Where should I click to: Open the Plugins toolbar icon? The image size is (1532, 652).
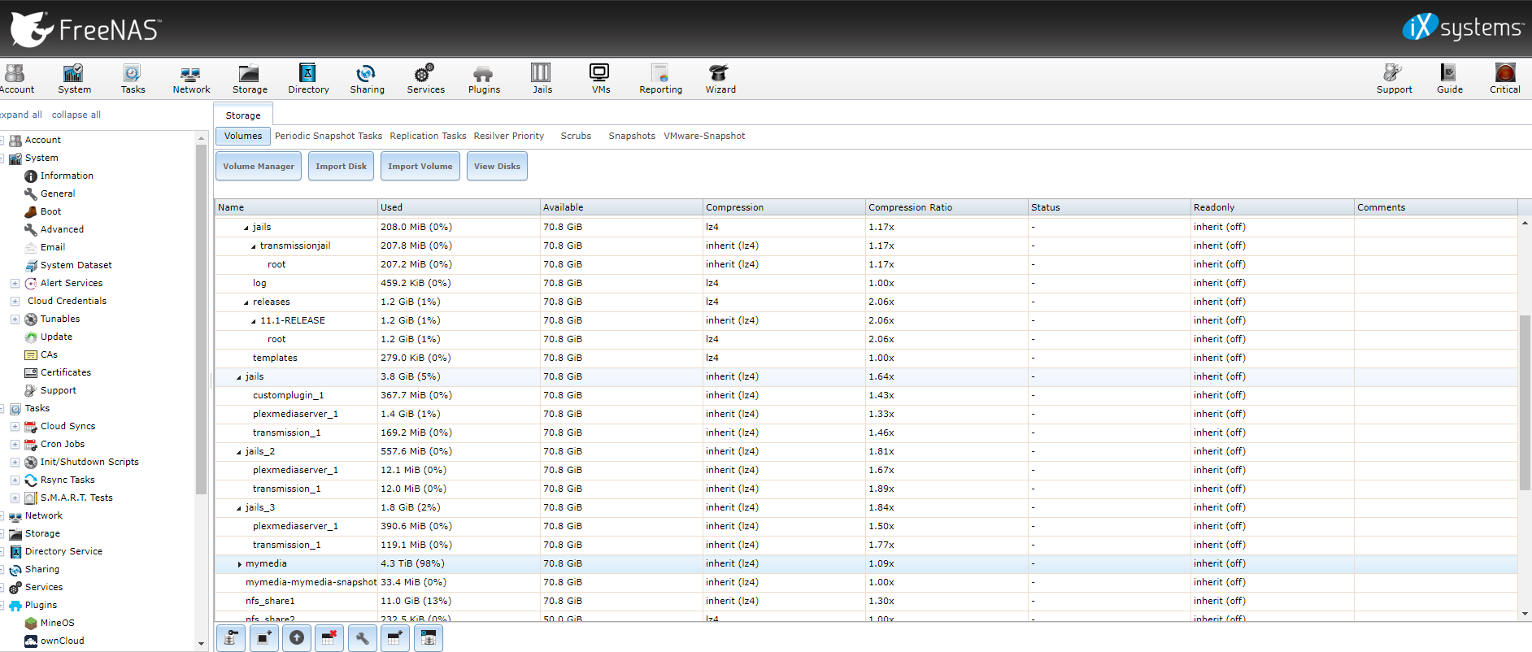point(484,79)
